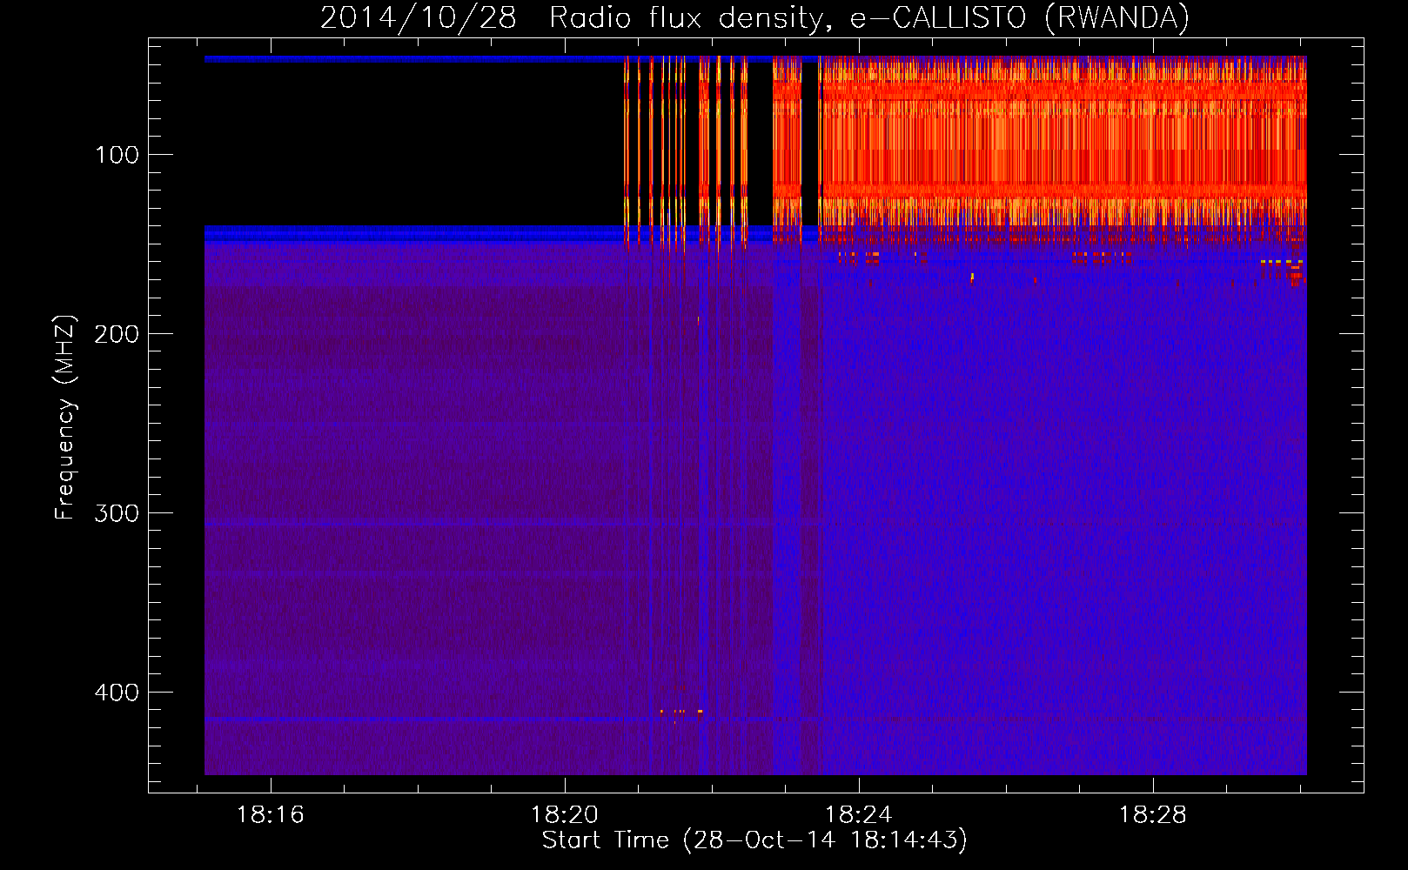Image resolution: width=1408 pixels, height=870 pixels.
Task: Click the 100 frequency tick label
Action: (117, 155)
